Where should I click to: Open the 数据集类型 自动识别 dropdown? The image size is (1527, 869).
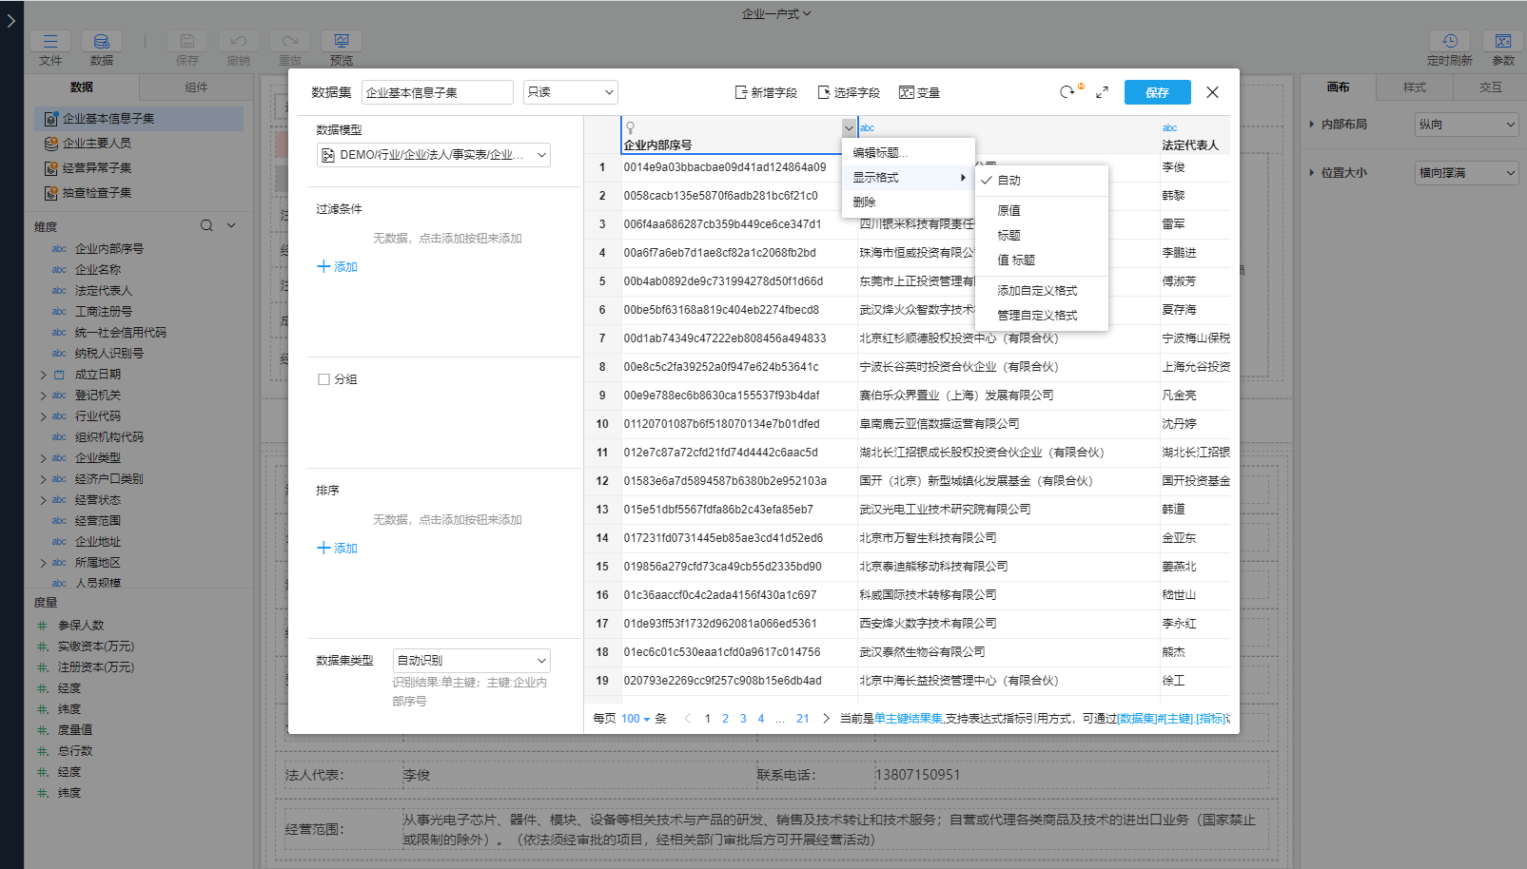(x=471, y=660)
